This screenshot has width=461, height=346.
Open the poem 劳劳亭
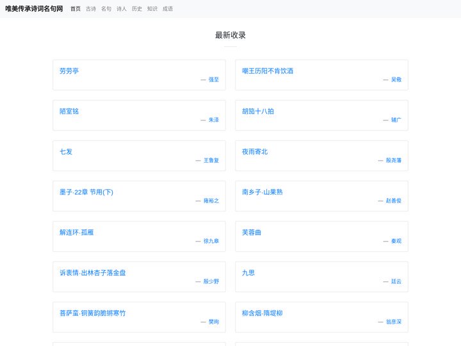[69, 71]
